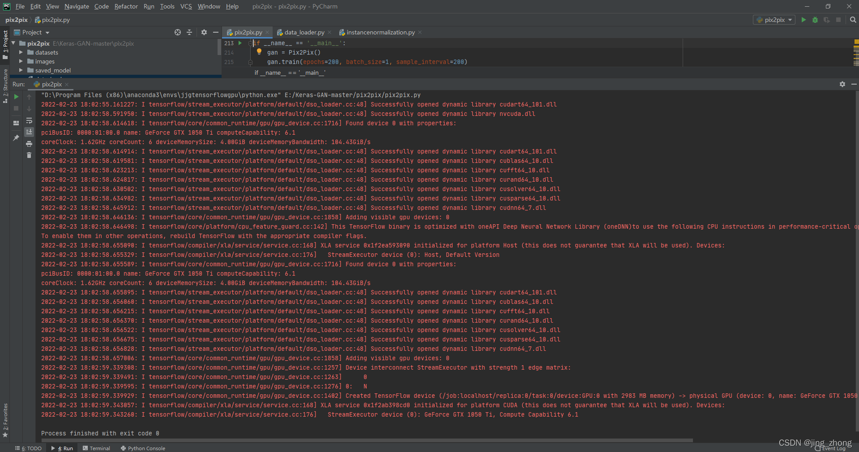Open the Python Console tool window
This screenshot has height=452, width=859.
pyautogui.click(x=143, y=448)
